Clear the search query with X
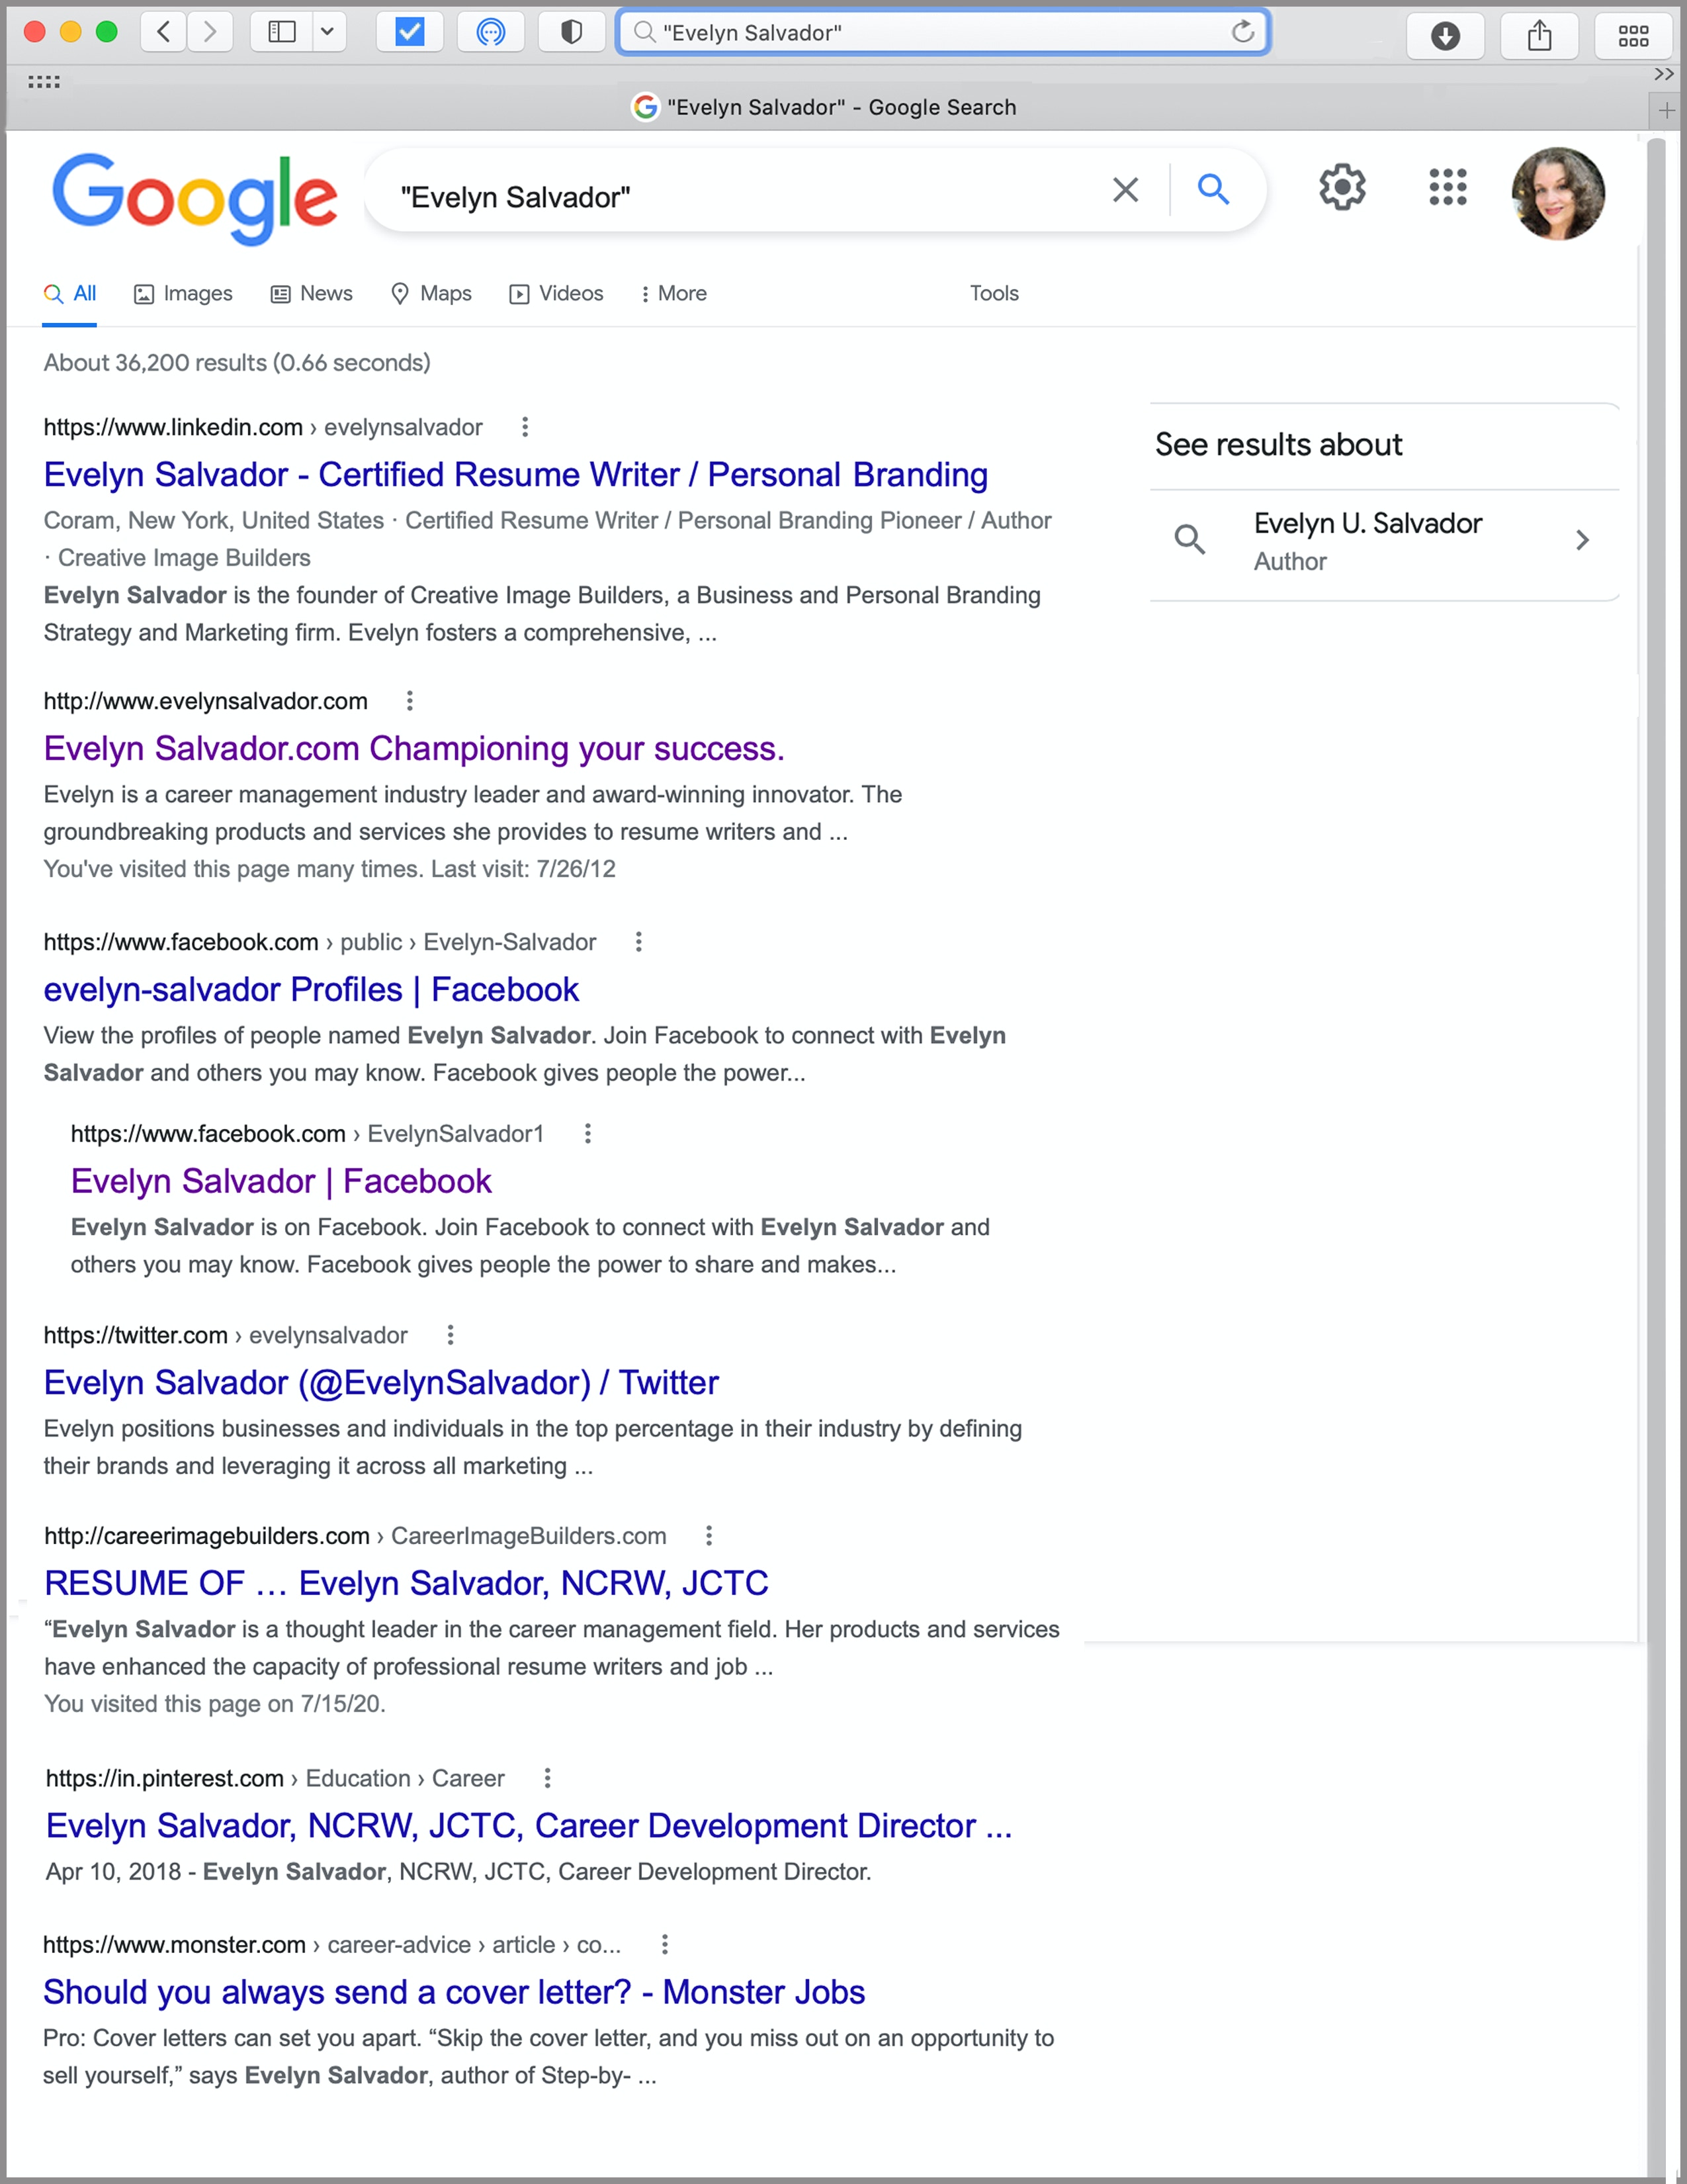The width and height of the screenshot is (1687, 2184). click(x=1125, y=189)
